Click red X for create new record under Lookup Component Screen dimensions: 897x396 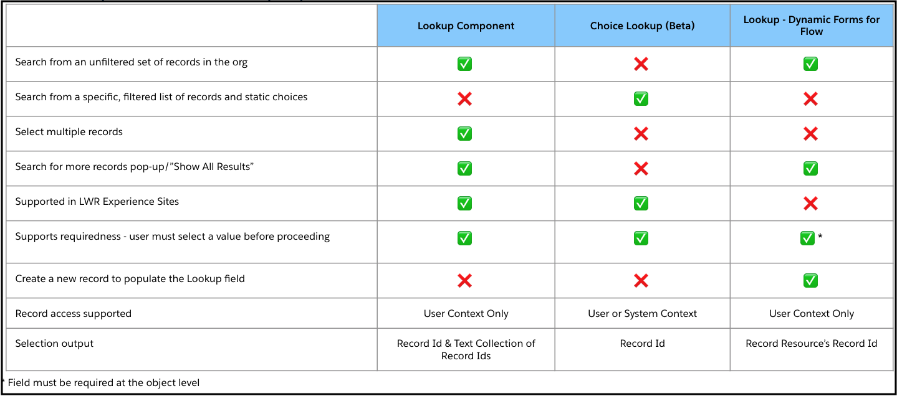(x=464, y=280)
